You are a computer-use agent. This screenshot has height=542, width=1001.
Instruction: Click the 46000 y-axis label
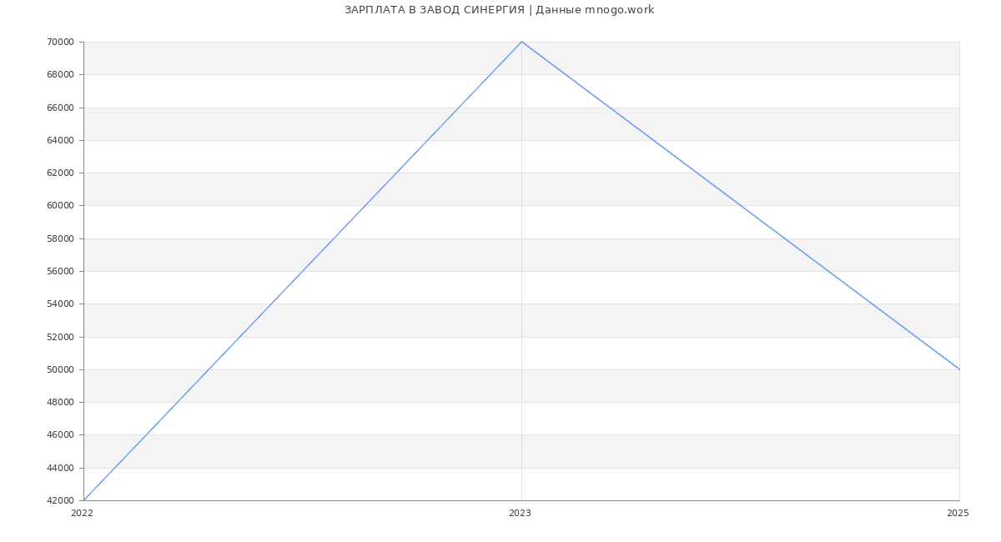(x=60, y=435)
